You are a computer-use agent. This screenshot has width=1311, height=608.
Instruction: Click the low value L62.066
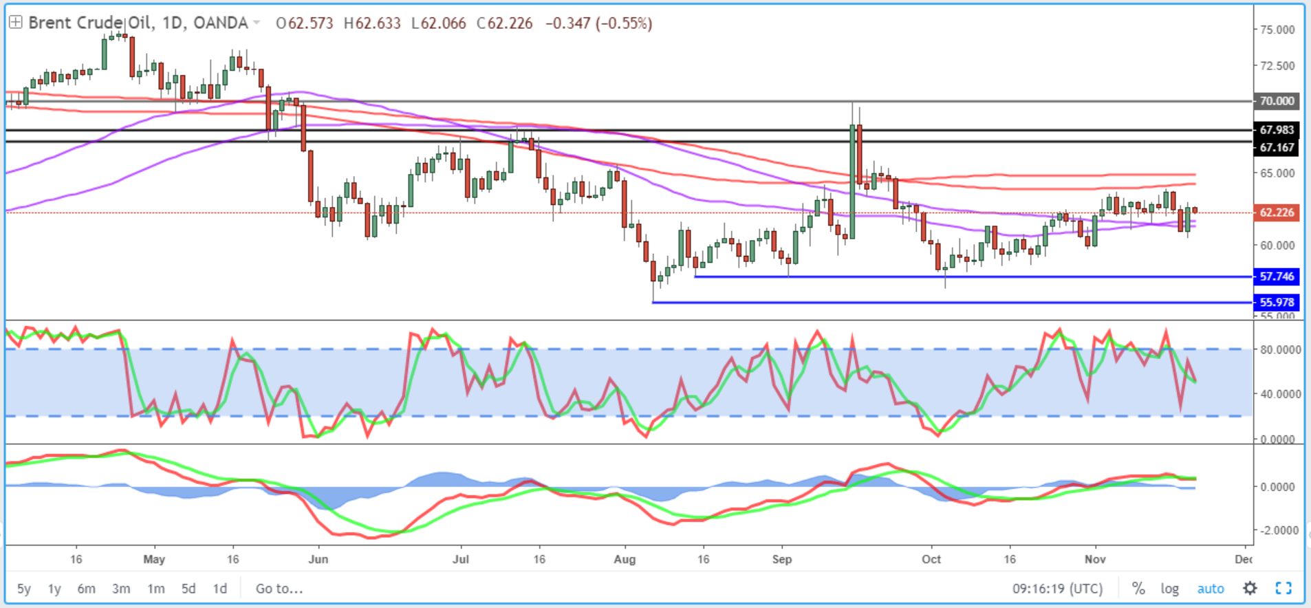pos(439,23)
